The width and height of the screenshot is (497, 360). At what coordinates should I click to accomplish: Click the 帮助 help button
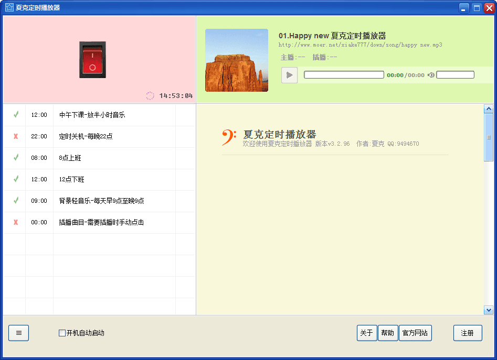point(388,333)
